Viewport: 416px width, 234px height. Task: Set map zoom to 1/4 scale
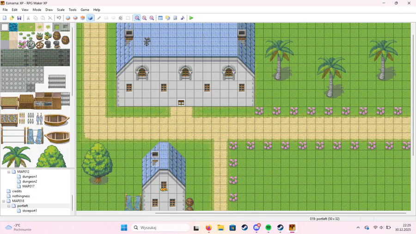[152, 18]
